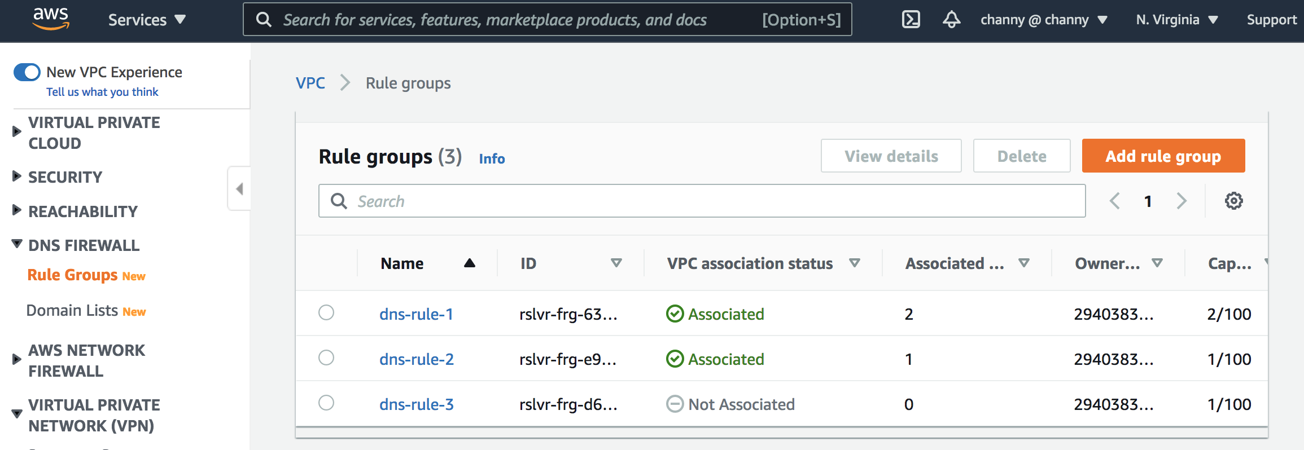
Task: Select Rule Groups in DNS Firewall
Action: coord(72,275)
